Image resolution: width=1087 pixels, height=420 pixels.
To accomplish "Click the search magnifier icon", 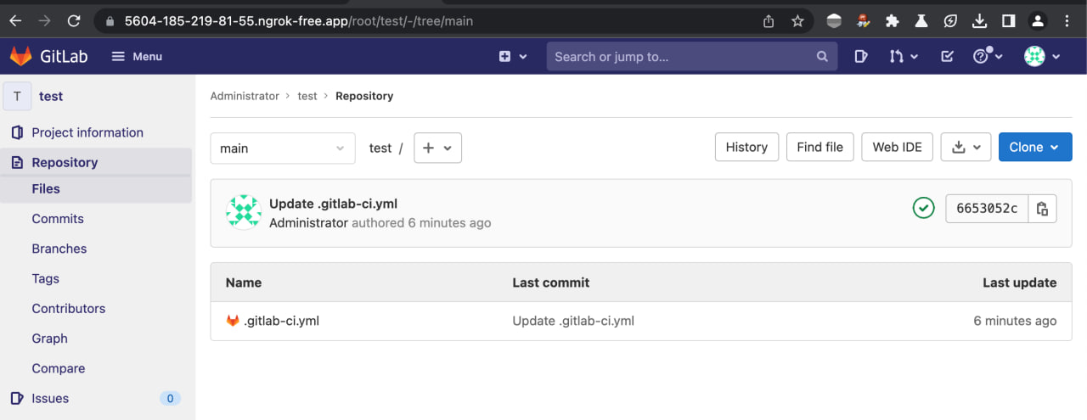I will [822, 57].
